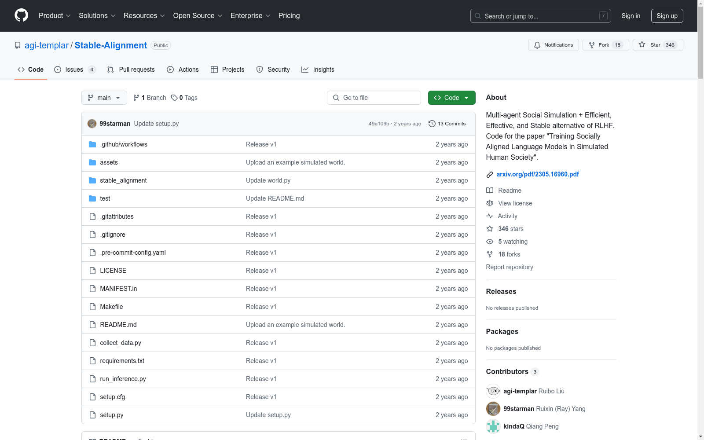
Task: Switch to the Security tab
Action: (273, 70)
